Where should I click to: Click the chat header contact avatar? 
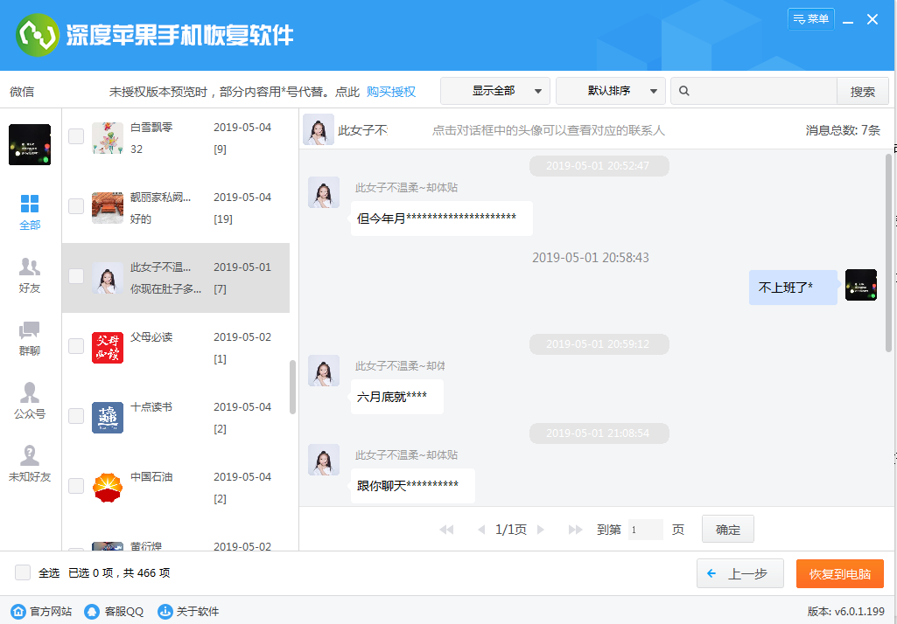[x=318, y=129]
